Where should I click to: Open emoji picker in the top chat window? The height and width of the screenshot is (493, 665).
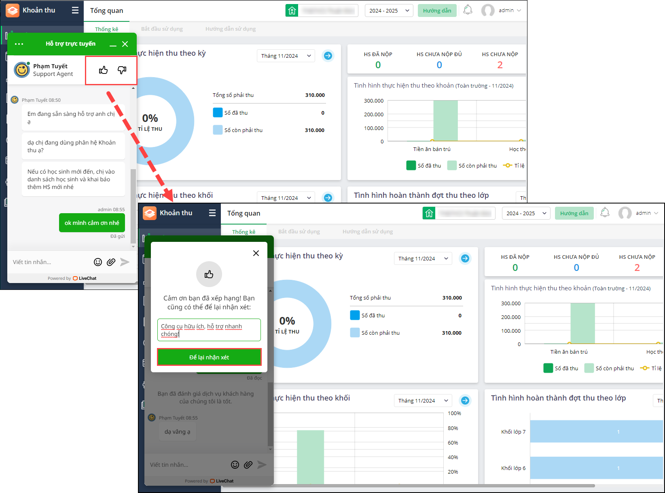pyautogui.click(x=98, y=262)
